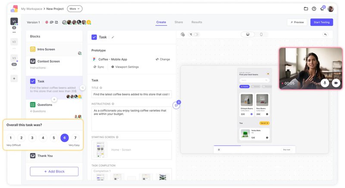Open the help question mark icon

pyautogui.click(x=314, y=9)
